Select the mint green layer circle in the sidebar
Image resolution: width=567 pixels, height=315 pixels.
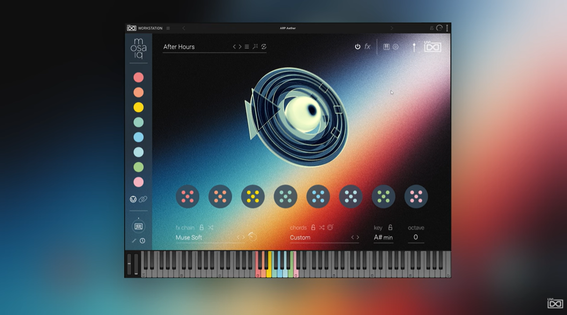point(139,122)
